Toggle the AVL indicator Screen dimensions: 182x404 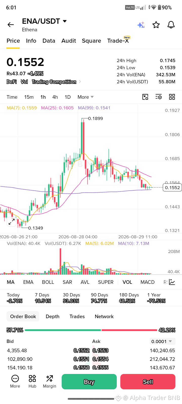pos(85,282)
